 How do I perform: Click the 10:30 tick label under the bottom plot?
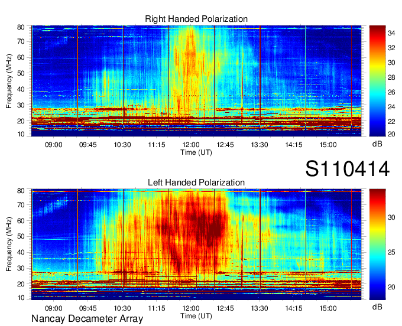(x=122, y=308)
